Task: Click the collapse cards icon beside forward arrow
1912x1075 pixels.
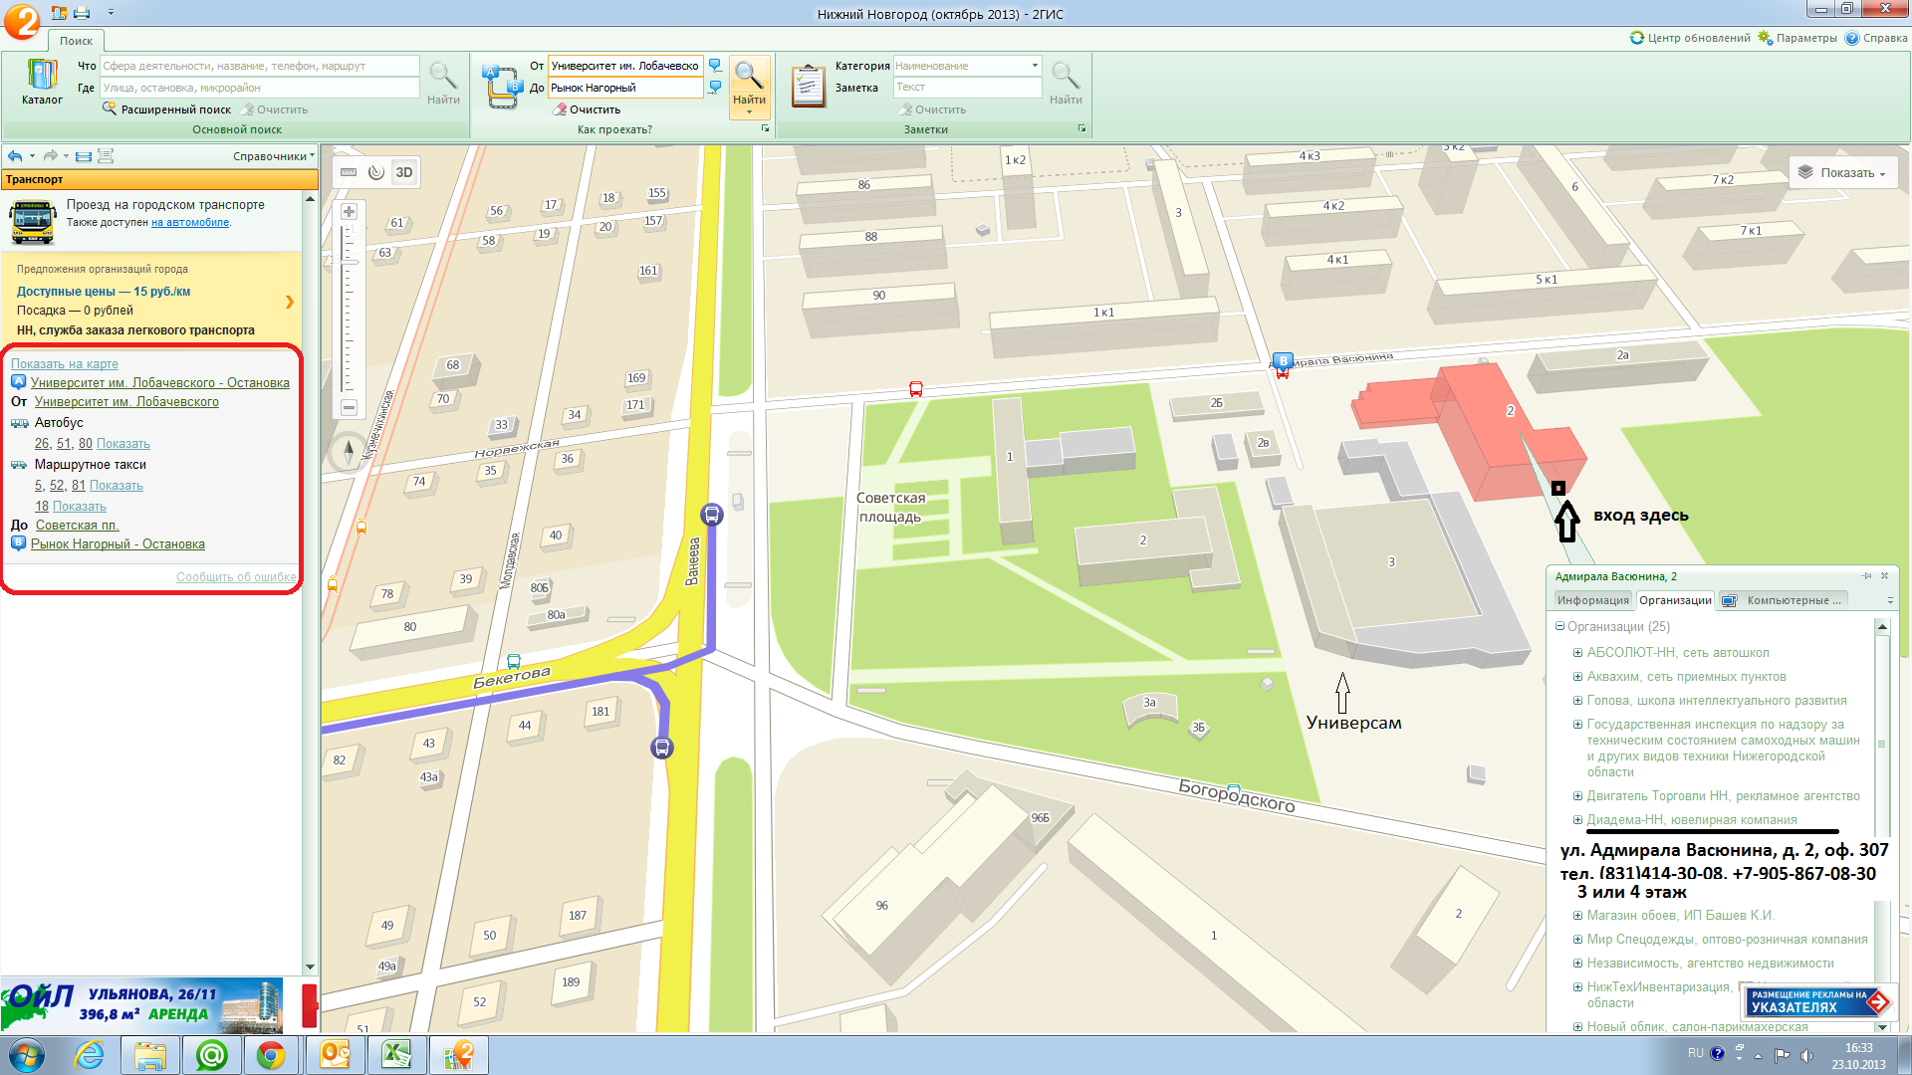Action: coord(84,156)
